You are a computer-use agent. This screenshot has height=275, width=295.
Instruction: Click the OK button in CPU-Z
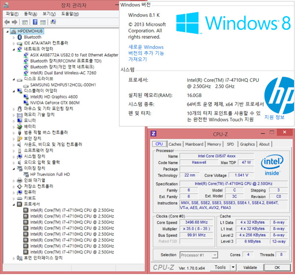pyautogui.click(x=277, y=268)
